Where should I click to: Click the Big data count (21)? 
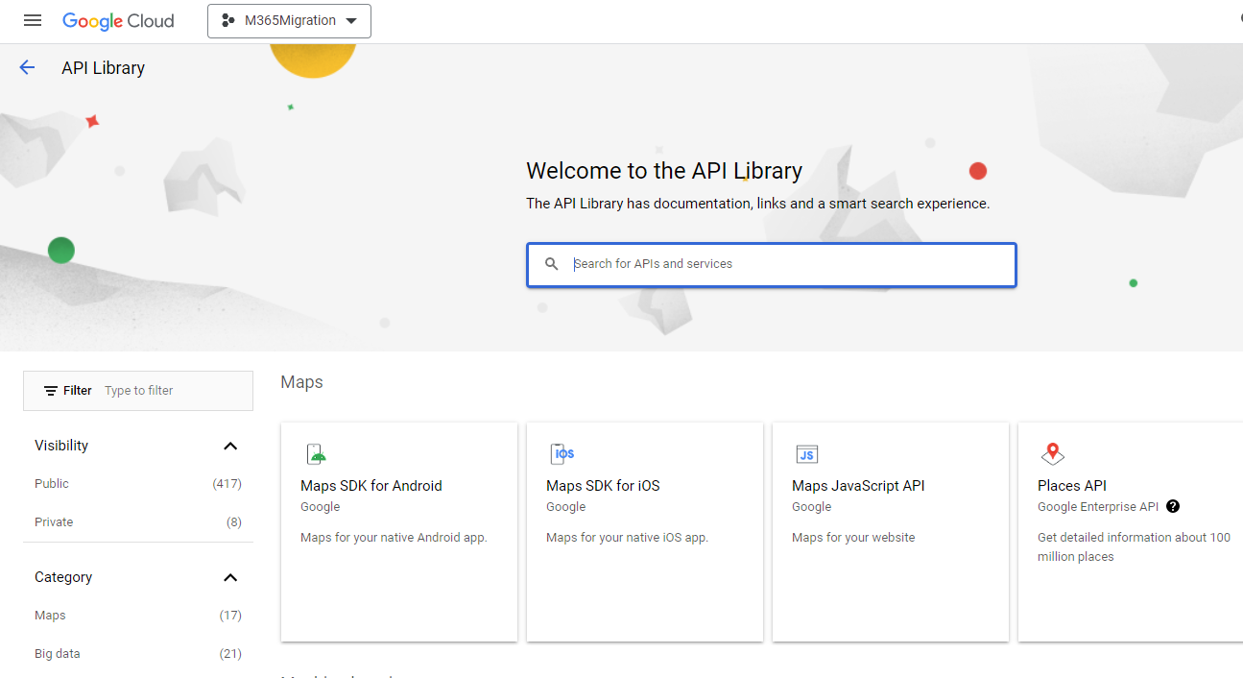click(x=230, y=654)
